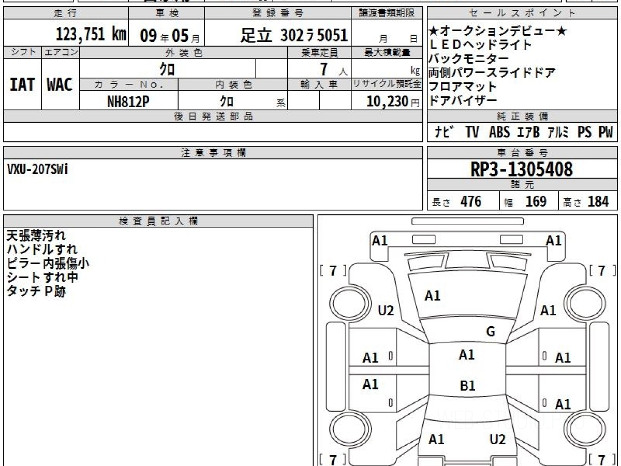Image resolution: width=621 pixels, height=466 pixels.
Task: Select the note VXU-207SWi
Action: pyautogui.click(x=37, y=170)
